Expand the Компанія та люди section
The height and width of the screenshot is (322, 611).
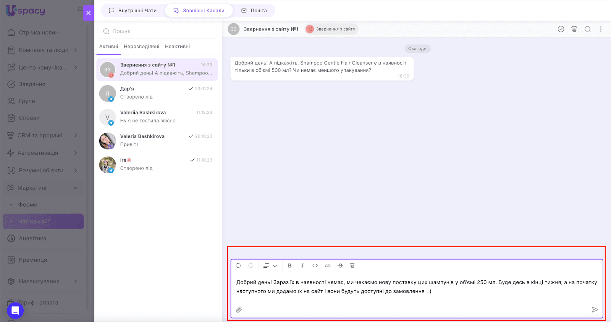click(76, 50)
